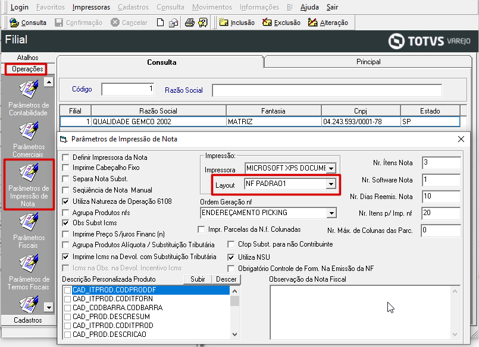Open Parâmetros Fiscais shortcut
This screenshot has width=479, height=347.
(29, 231)
